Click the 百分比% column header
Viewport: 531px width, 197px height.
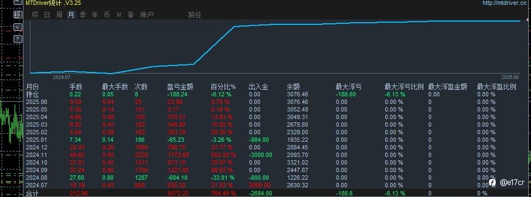coord(223,87)
